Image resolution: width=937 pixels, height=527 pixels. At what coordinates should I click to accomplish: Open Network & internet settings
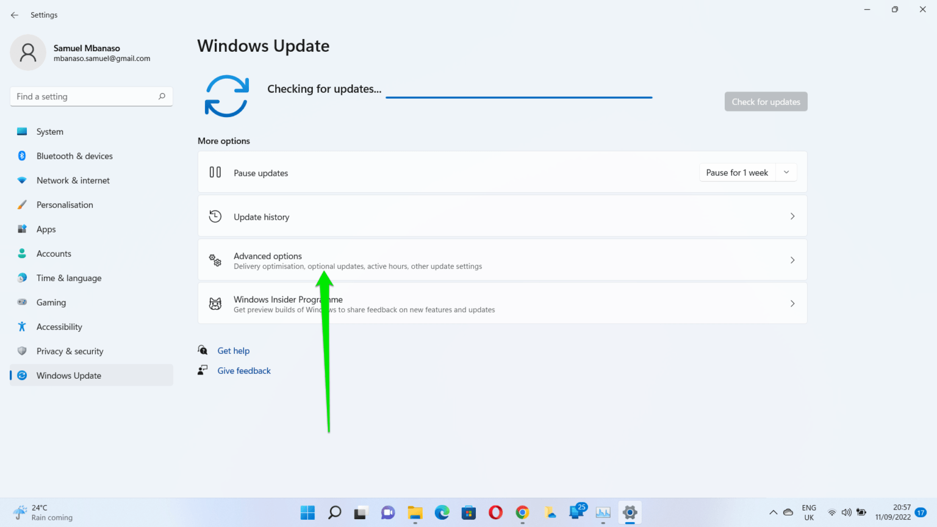73,180
